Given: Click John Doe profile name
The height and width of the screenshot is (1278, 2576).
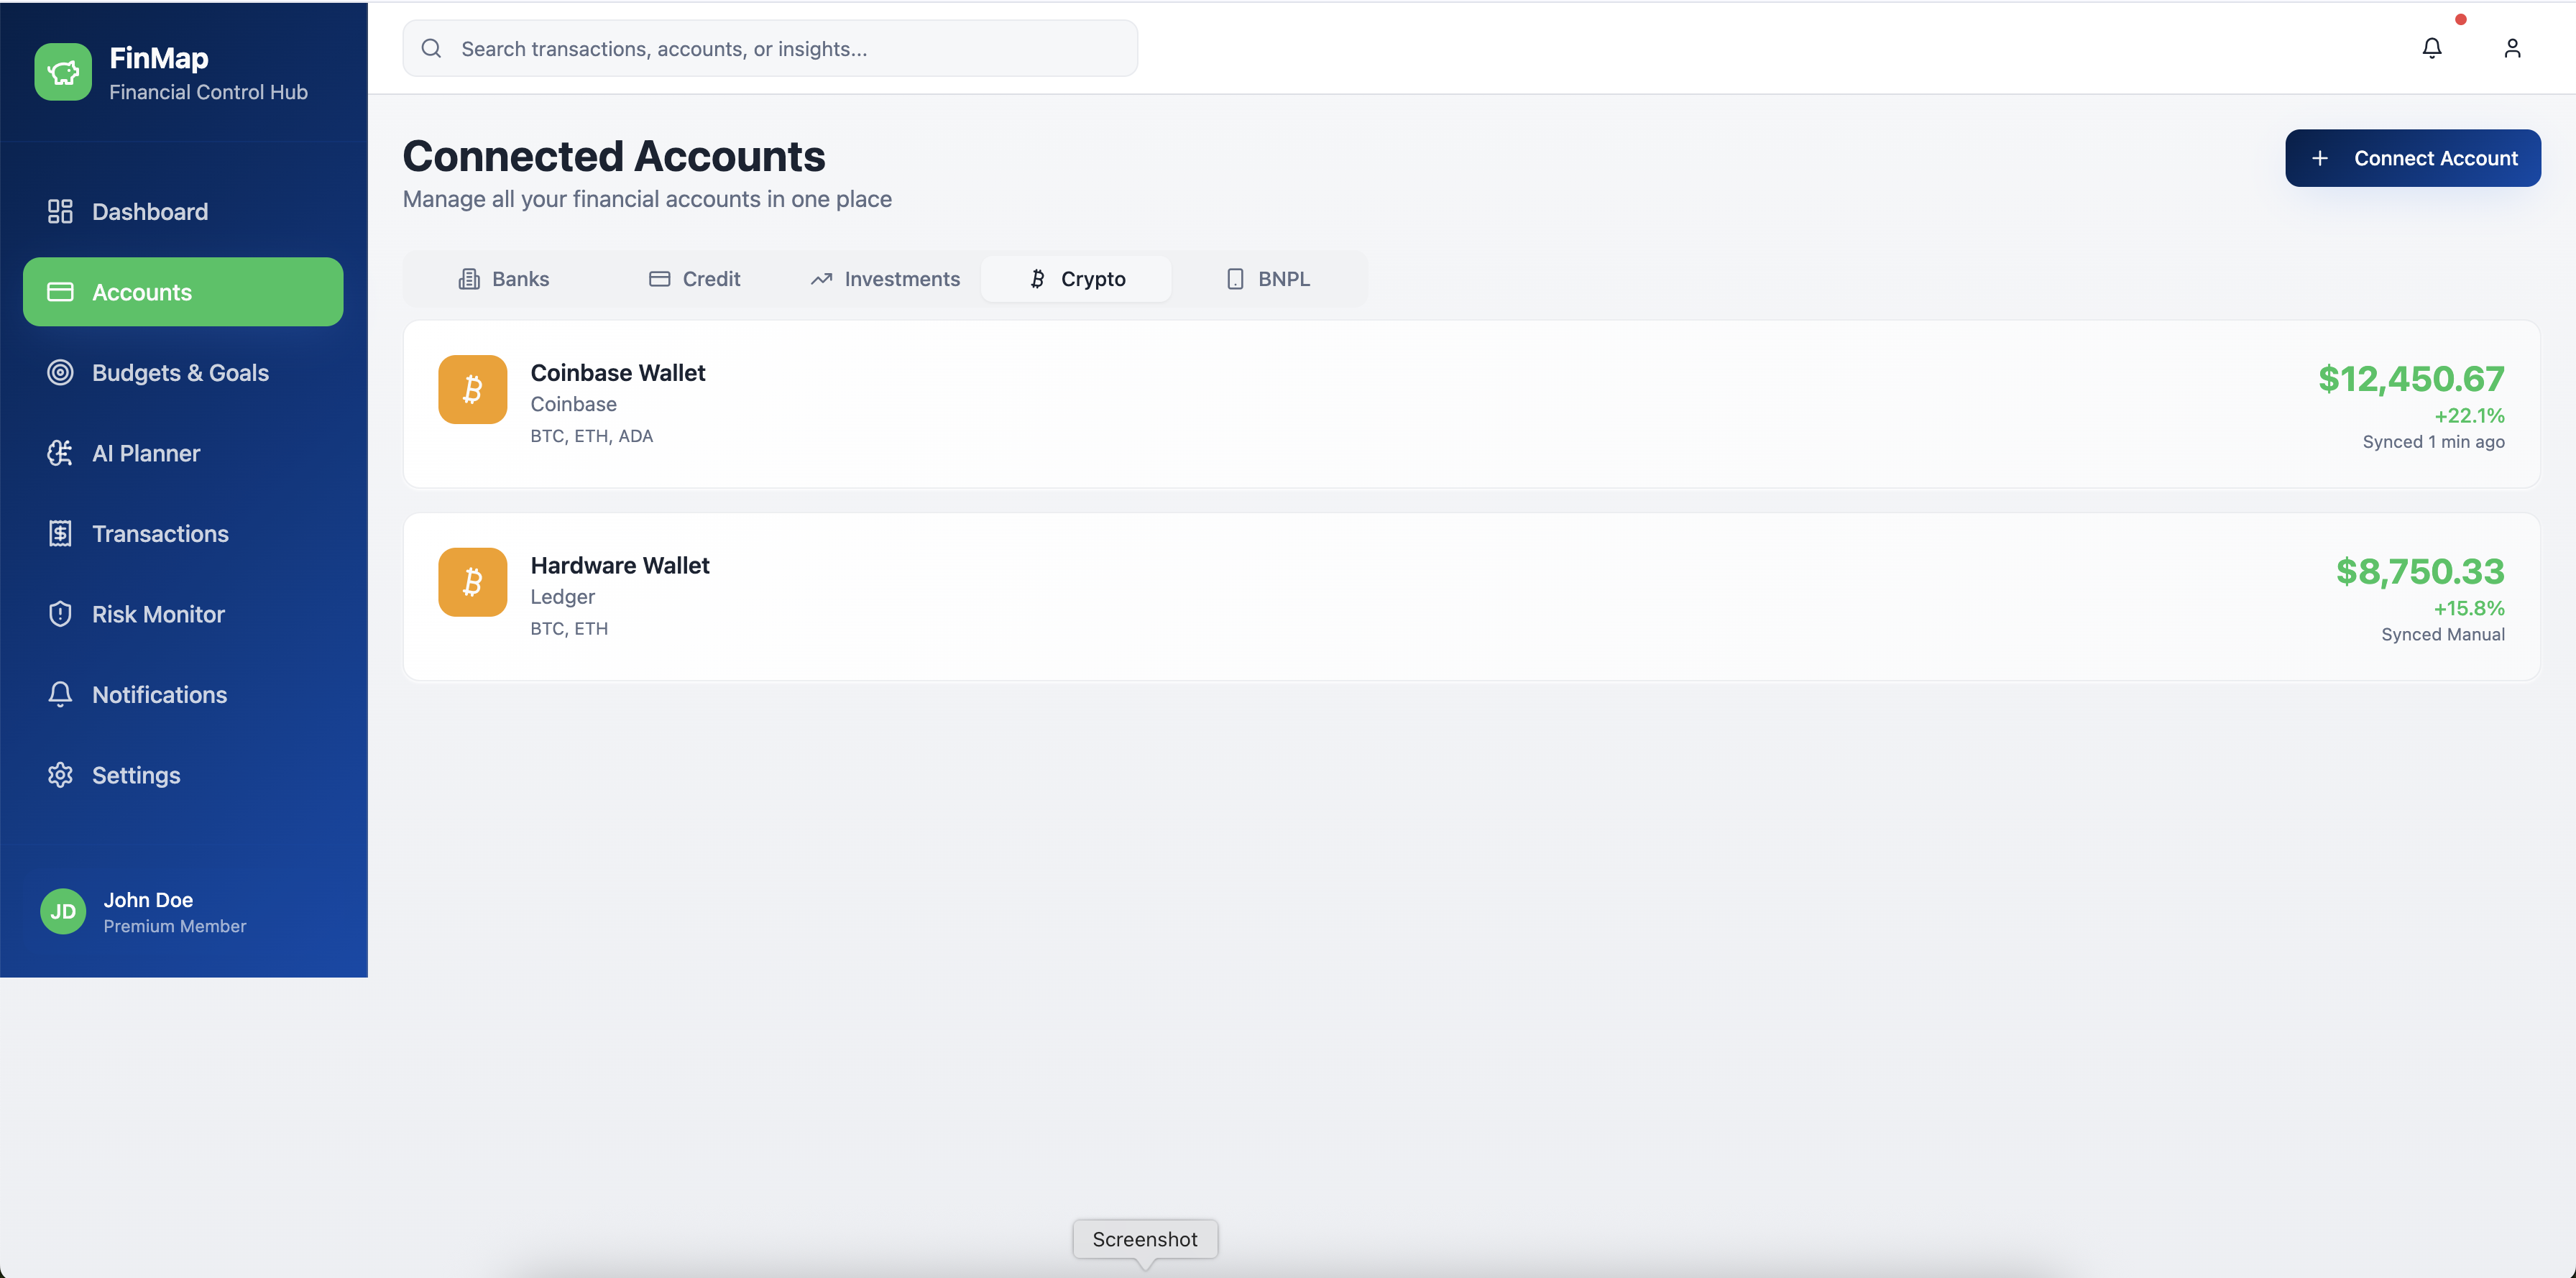Looking at the screenshot, I should [x=148, y=899].
